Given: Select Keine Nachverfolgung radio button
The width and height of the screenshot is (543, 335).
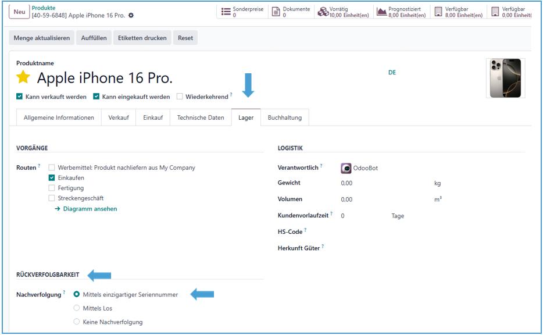Looking at the screenshot, I should click(77, 322).
